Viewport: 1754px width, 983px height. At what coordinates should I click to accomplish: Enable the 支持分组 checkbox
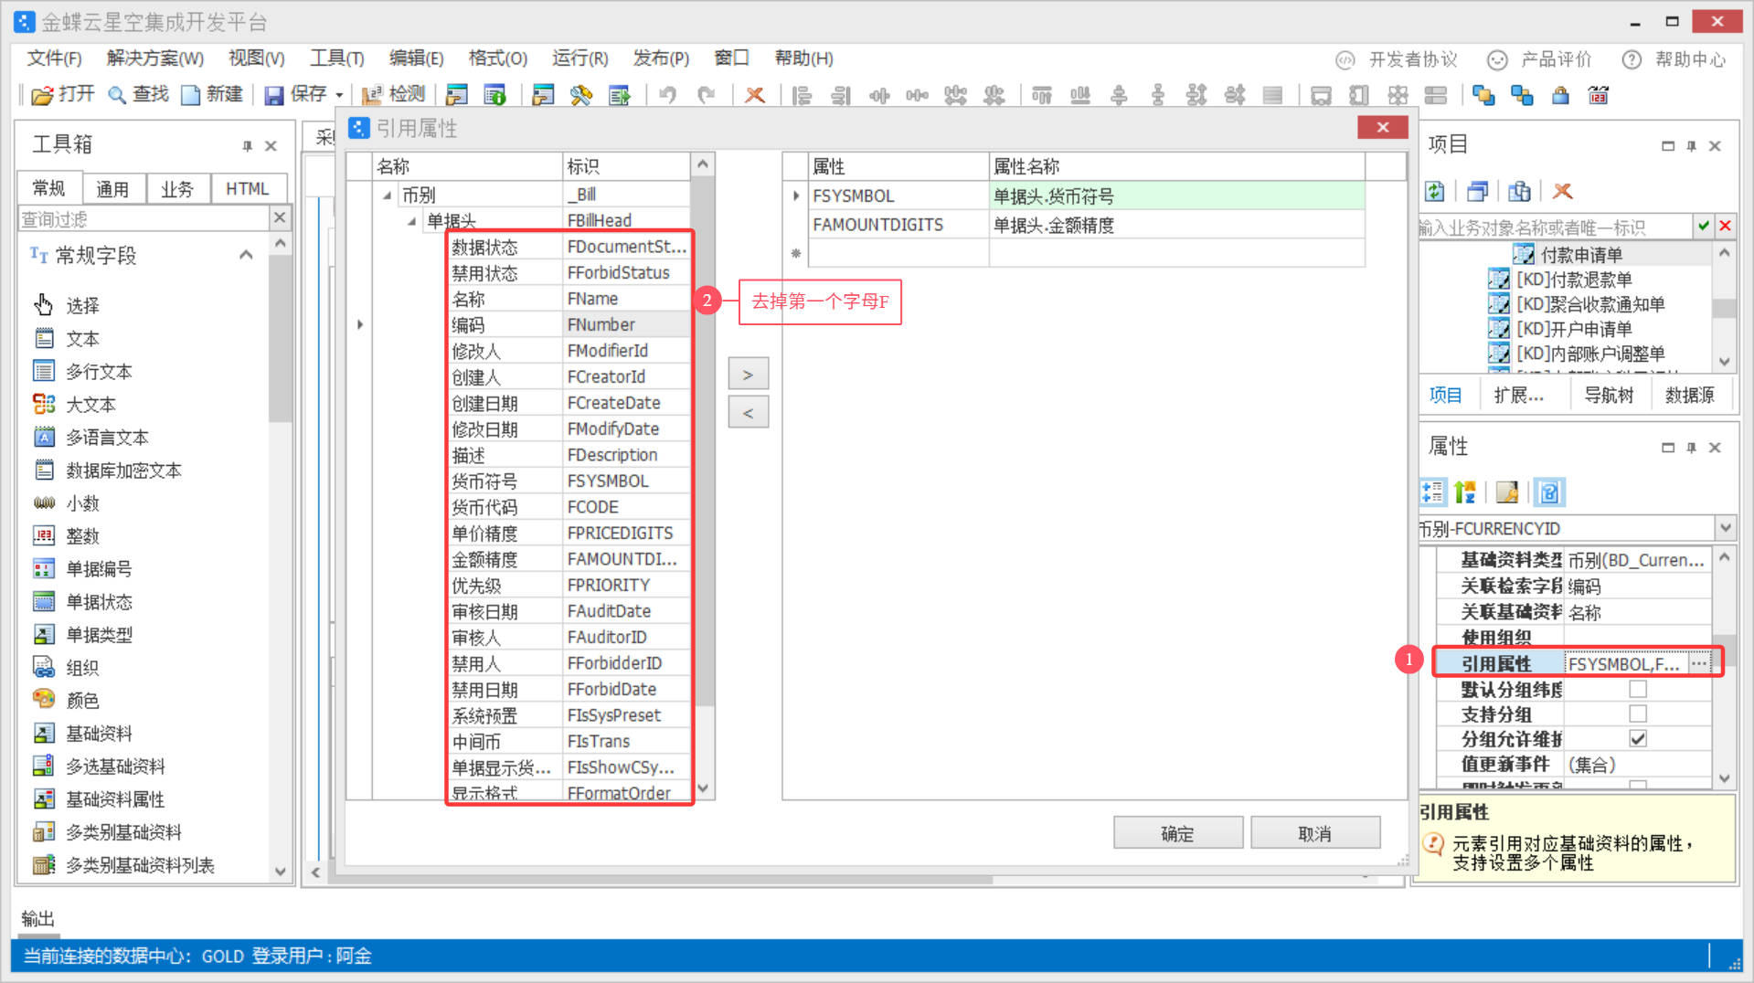coord(1637,713)
